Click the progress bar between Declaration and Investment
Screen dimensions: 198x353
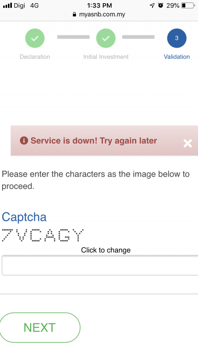[x=73, y=37]
